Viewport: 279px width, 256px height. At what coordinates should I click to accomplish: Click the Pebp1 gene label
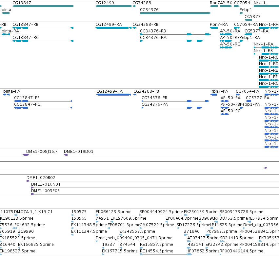pos(246,10)
